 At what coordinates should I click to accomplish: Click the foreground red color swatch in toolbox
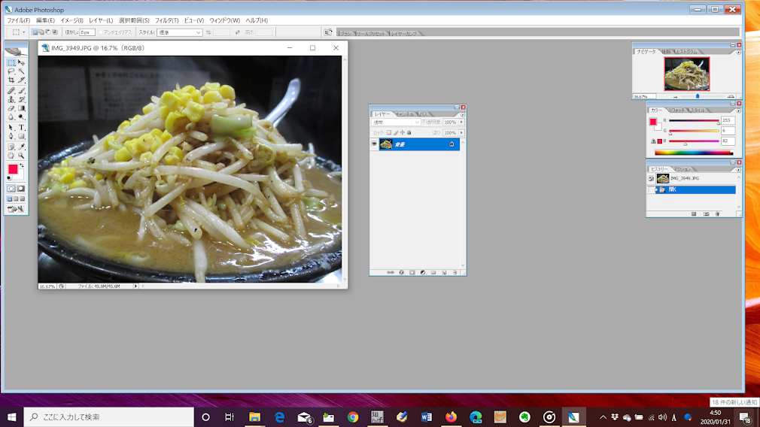point(13,169)
